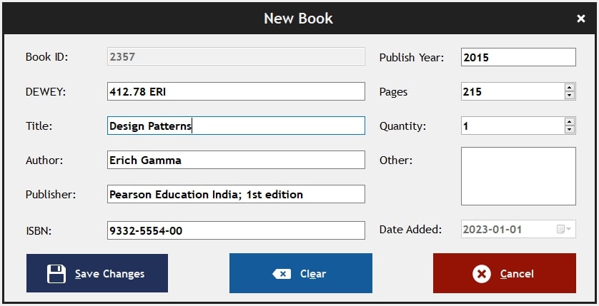Click into the Title field Design Patterns
Viewport: 599px width, 306px height.
236,126
